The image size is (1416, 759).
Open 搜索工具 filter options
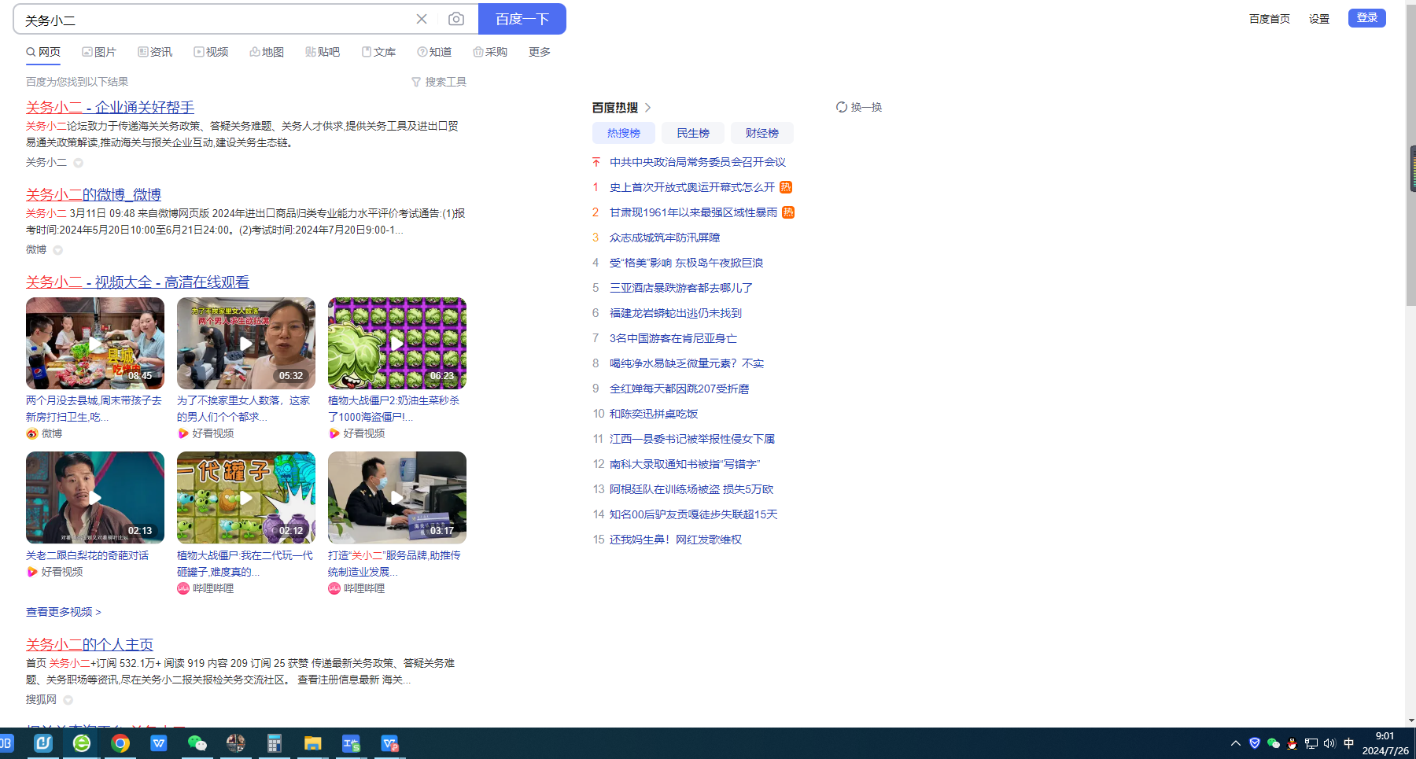[439, 82]
